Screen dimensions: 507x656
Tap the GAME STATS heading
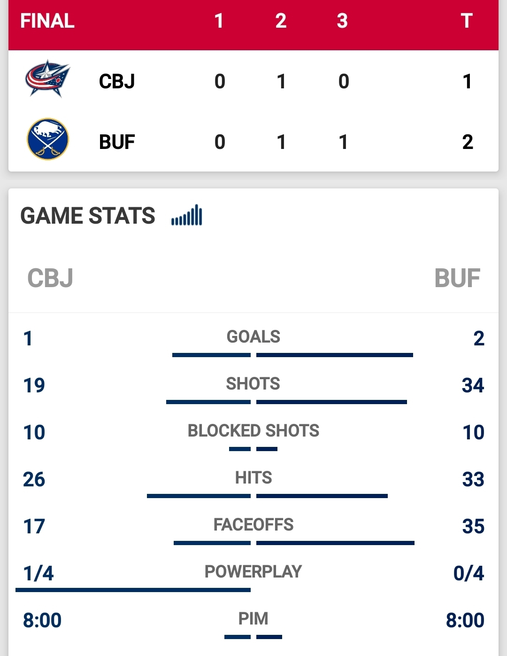(x=88, y=216)
